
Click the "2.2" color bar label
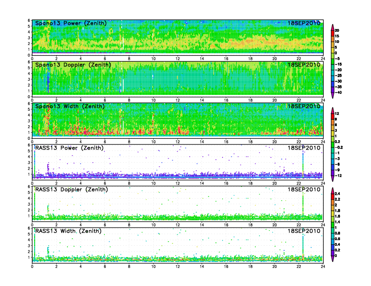(x=337, y=200)
